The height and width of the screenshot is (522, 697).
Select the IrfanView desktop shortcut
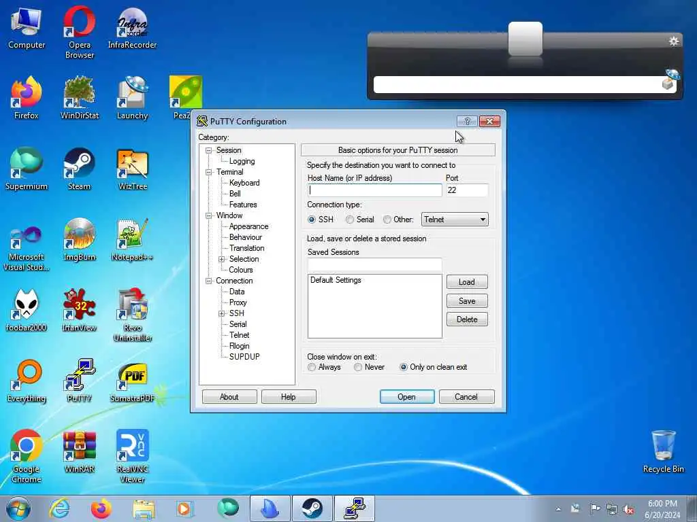click(79, 310)
